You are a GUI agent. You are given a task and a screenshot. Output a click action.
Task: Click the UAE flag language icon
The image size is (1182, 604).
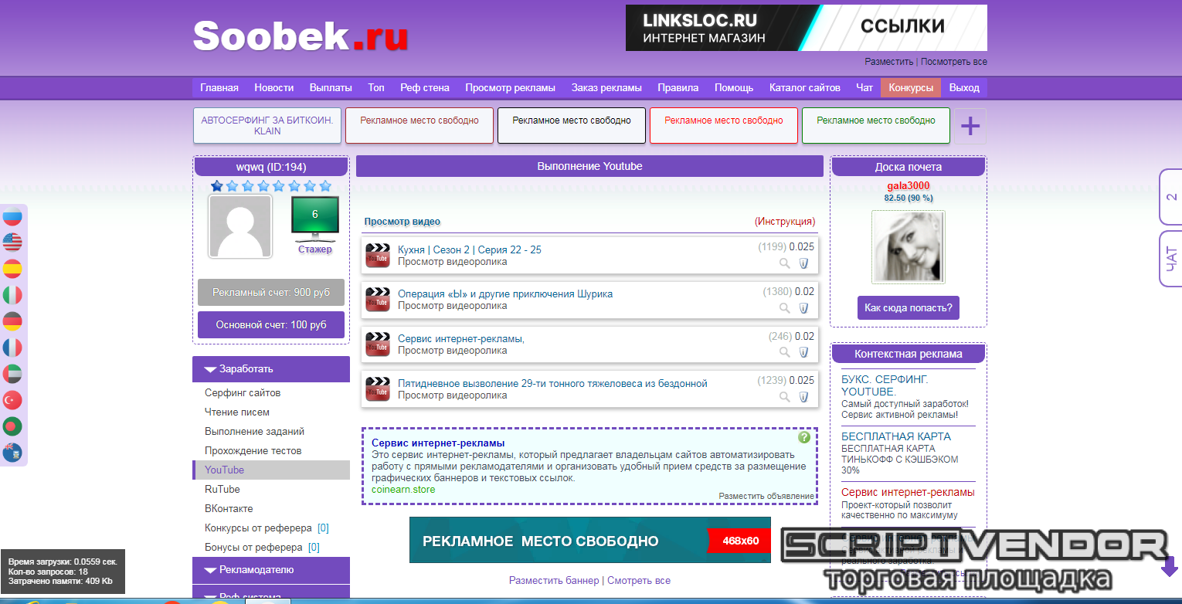pyautogui.click(x=12, y=374)
